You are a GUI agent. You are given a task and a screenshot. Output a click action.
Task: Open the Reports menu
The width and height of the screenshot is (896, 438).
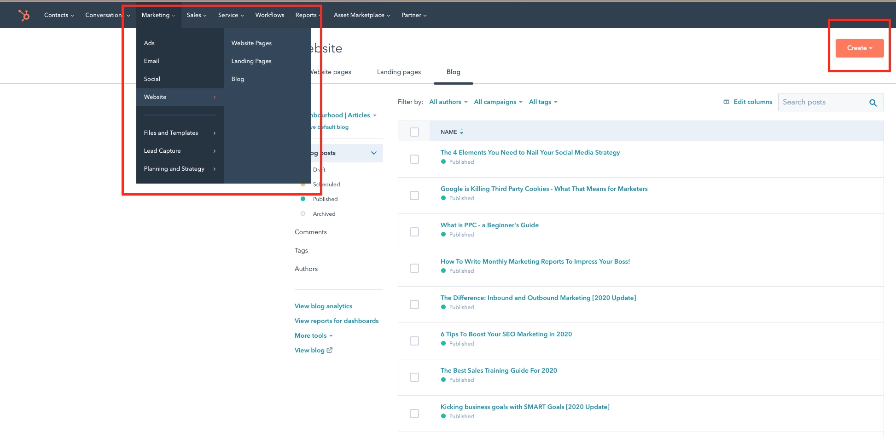[308, 15]
